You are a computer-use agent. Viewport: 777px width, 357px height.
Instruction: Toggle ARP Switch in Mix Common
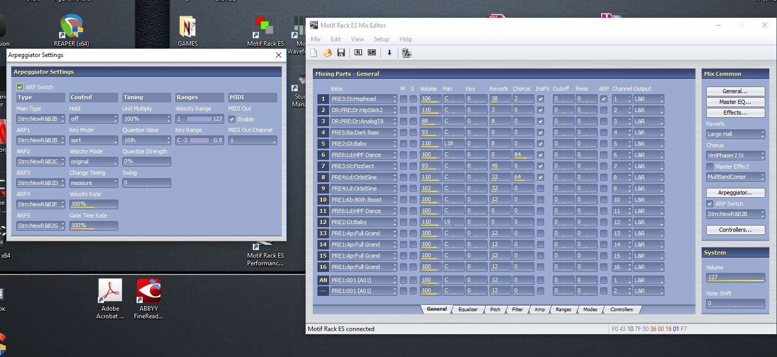(710, 204)
